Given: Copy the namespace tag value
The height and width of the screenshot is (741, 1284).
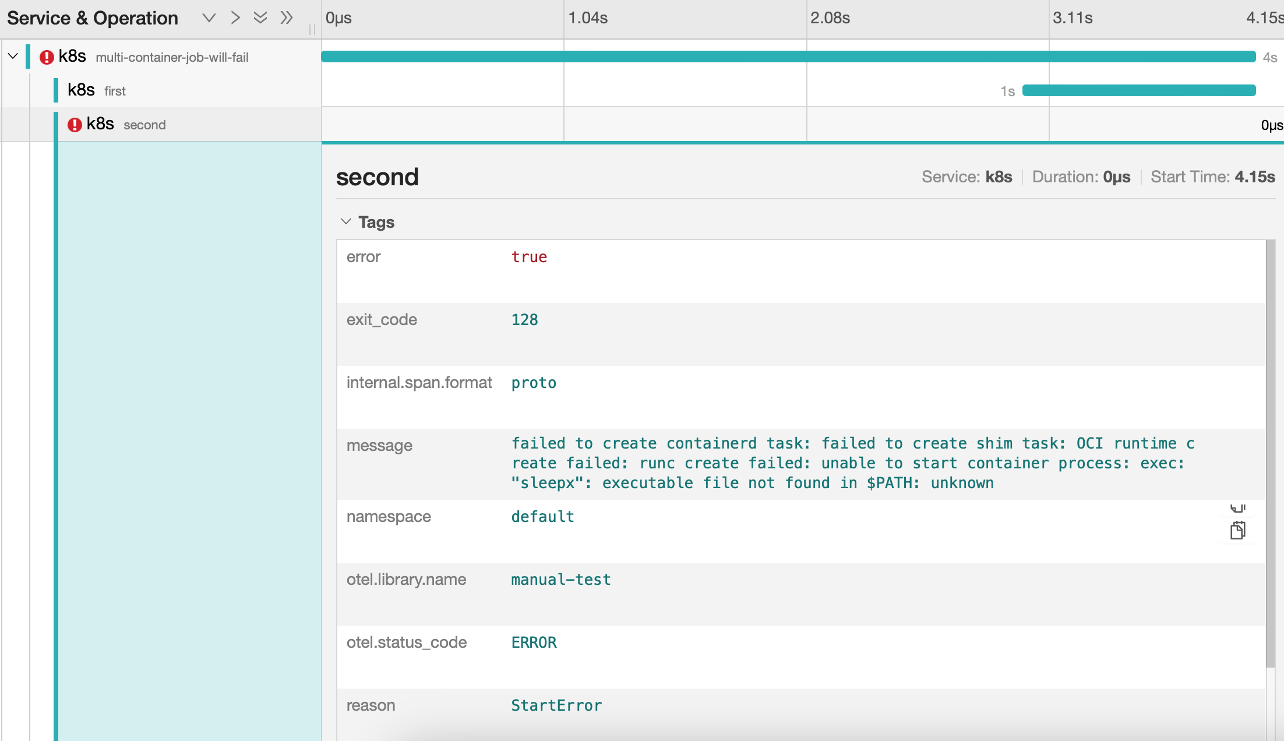Looking at the screenshot, I should tap(1238, 530).
